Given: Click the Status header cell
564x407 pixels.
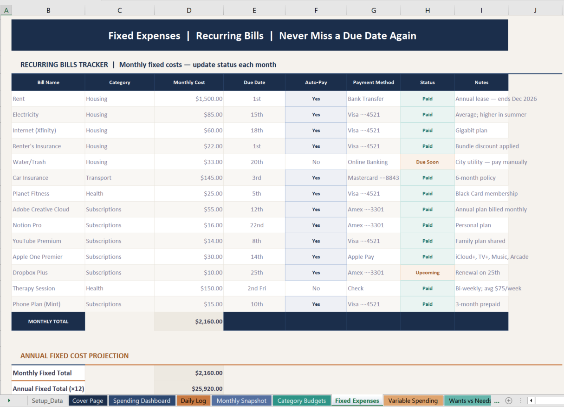Looking at the screenshot, I should (x=428, y=82).
